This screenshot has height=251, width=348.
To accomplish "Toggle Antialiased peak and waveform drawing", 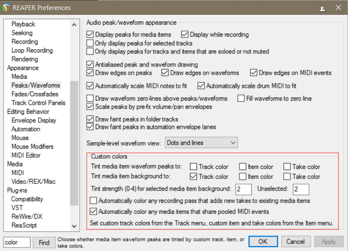I will pos(90,65).
